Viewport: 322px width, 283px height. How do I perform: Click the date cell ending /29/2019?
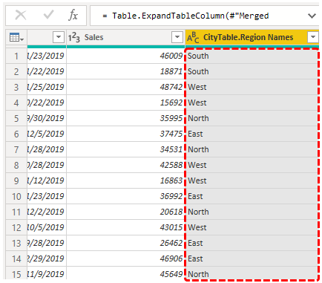click(47, 258)
